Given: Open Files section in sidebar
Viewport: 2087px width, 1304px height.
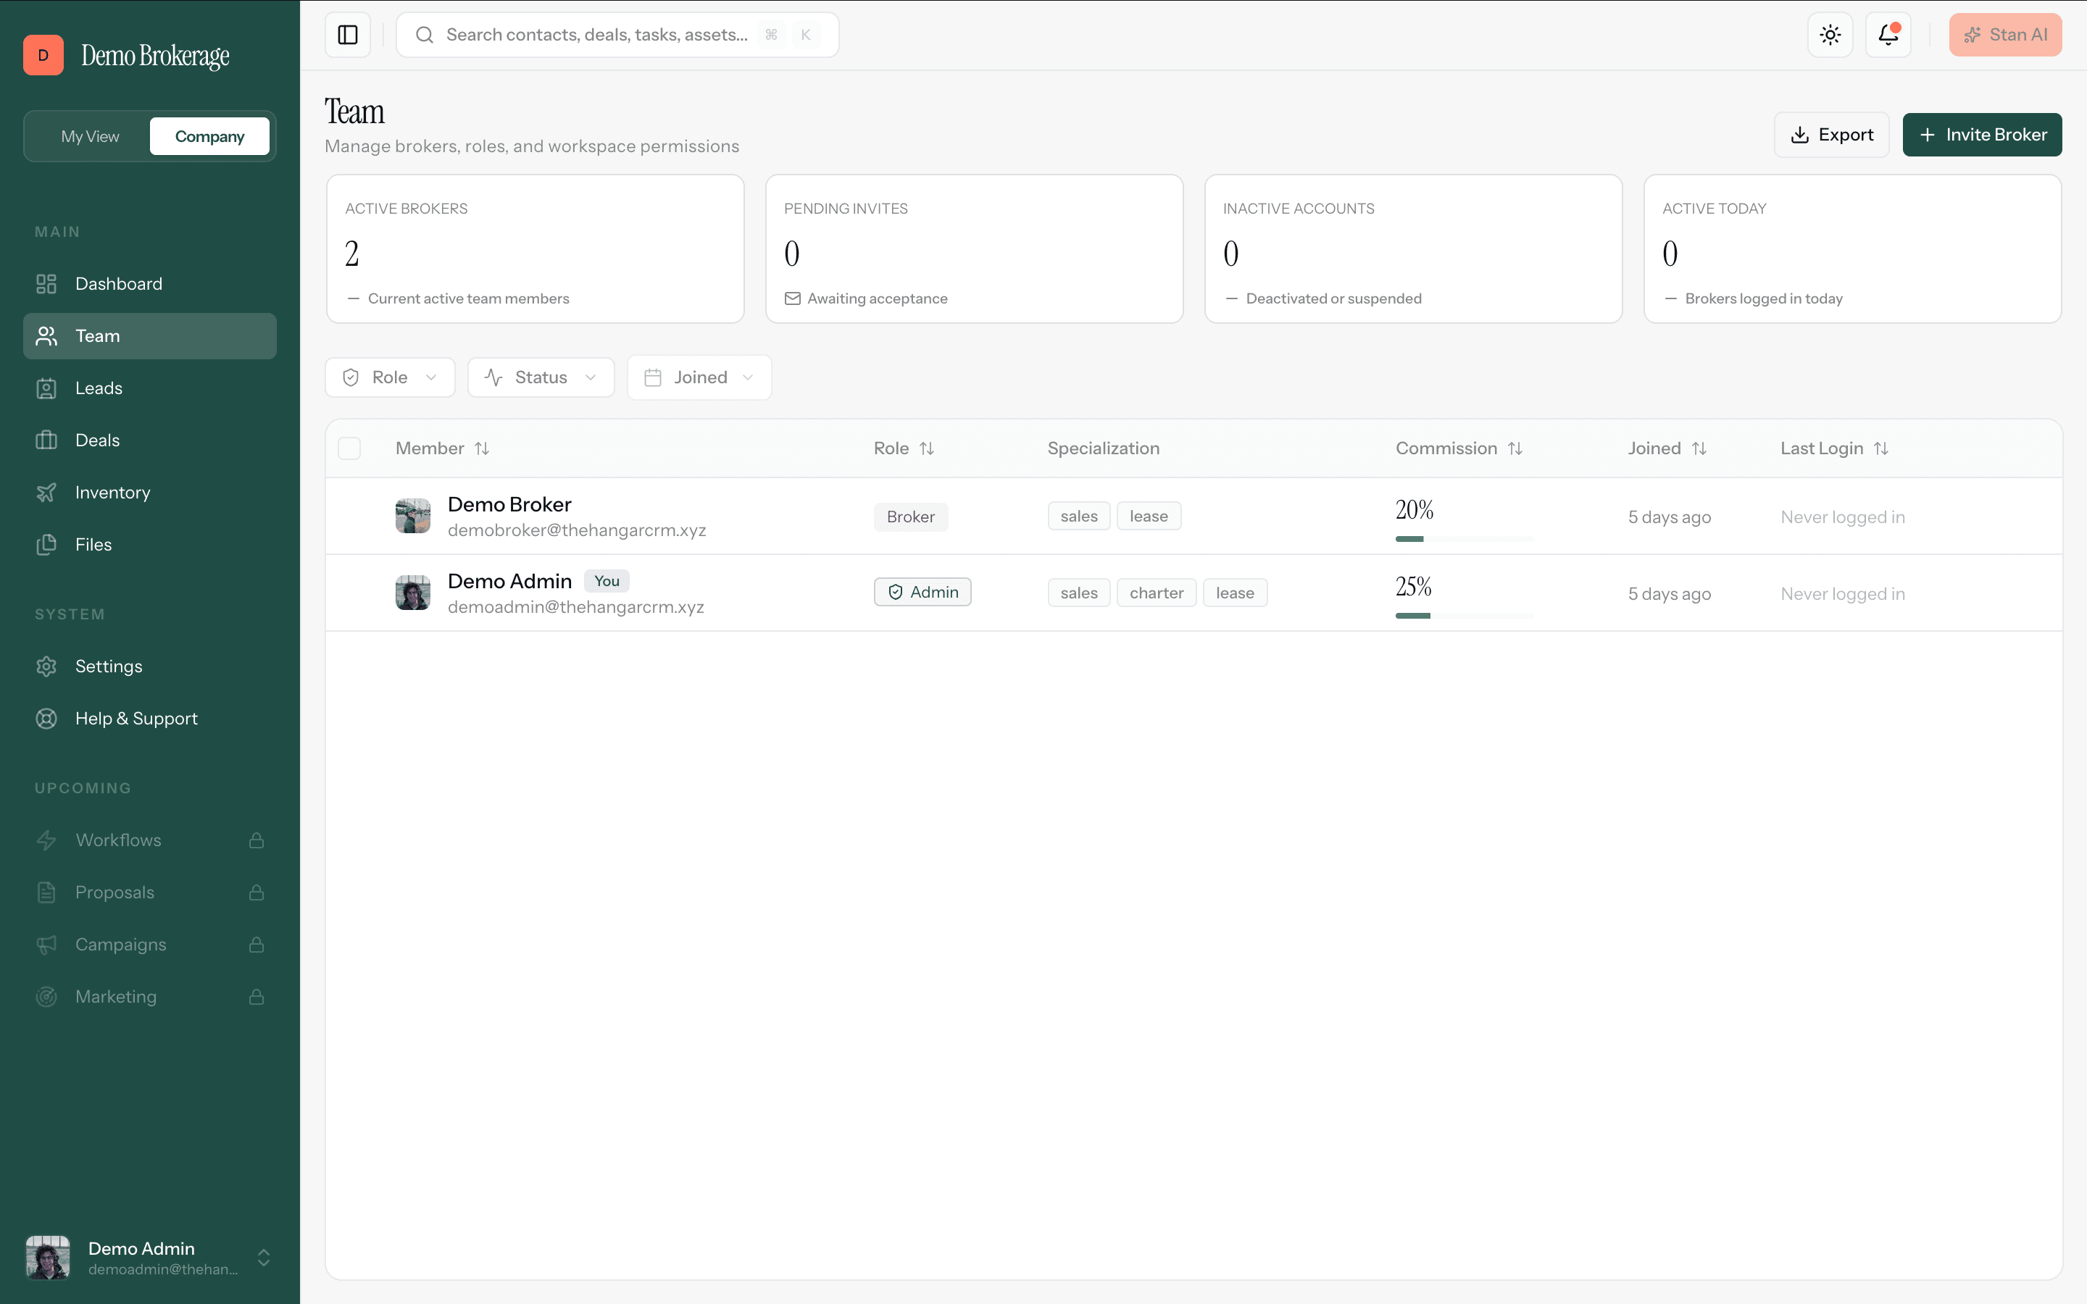Looking at the screenshot, I should (x=150, y=544).
